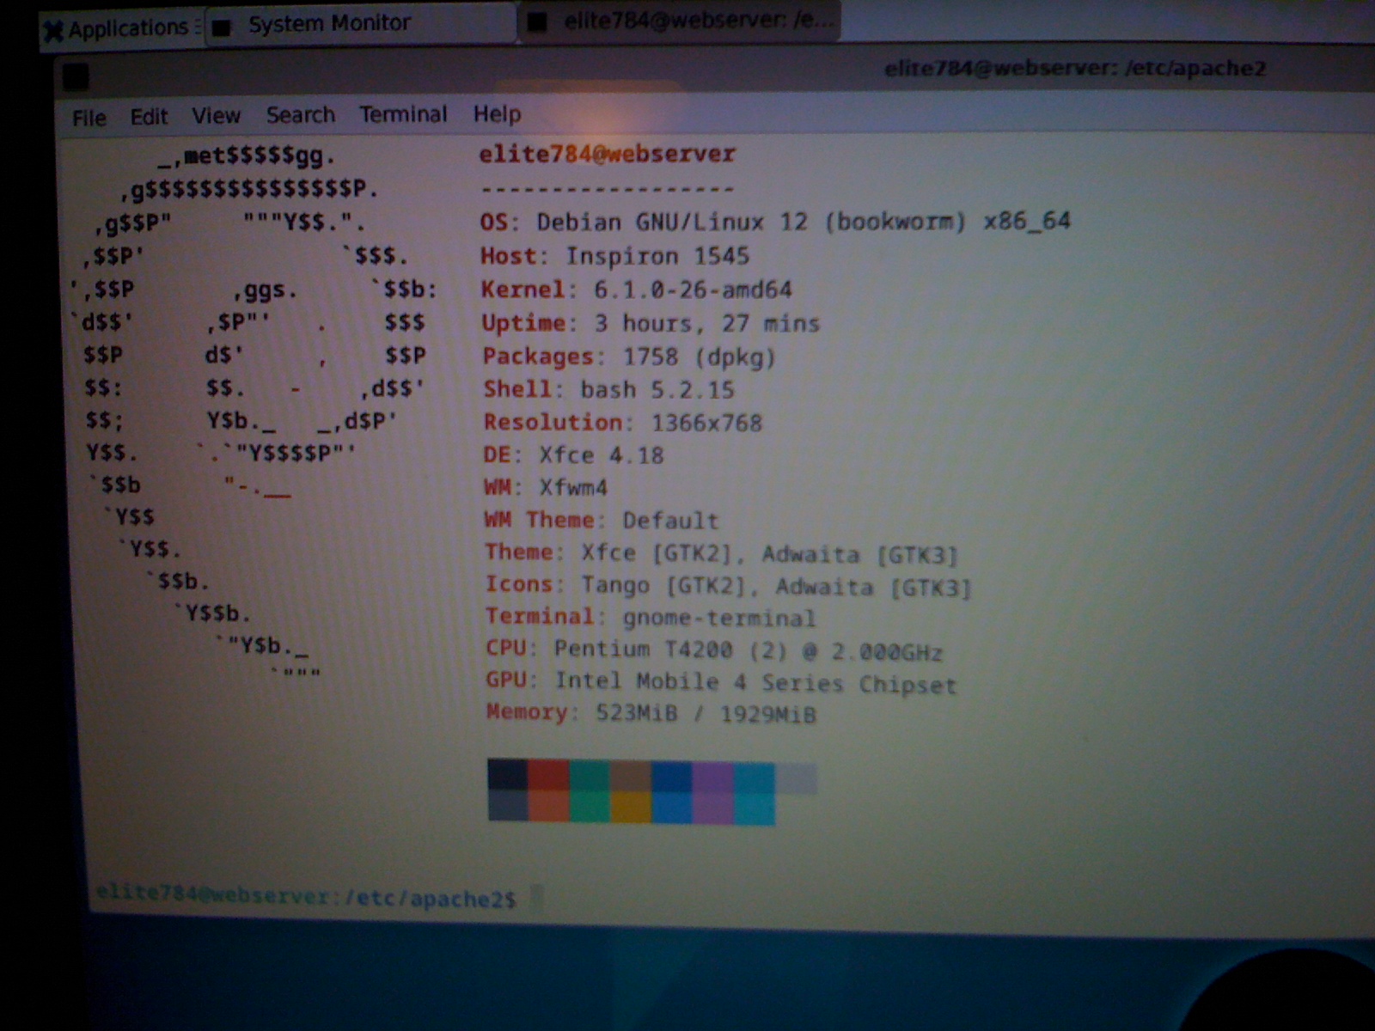Click the GPU line Intel Mobile 4 Series Chipset
1375x1031 pixels.
[721, 682]
